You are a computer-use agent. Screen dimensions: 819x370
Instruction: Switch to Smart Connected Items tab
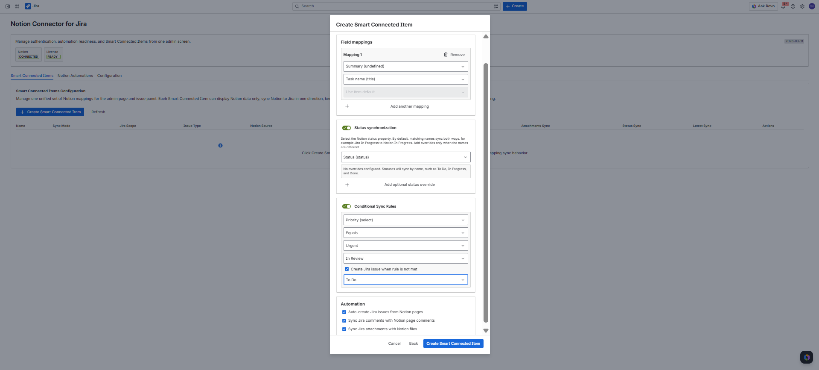[x=32, y=76]
